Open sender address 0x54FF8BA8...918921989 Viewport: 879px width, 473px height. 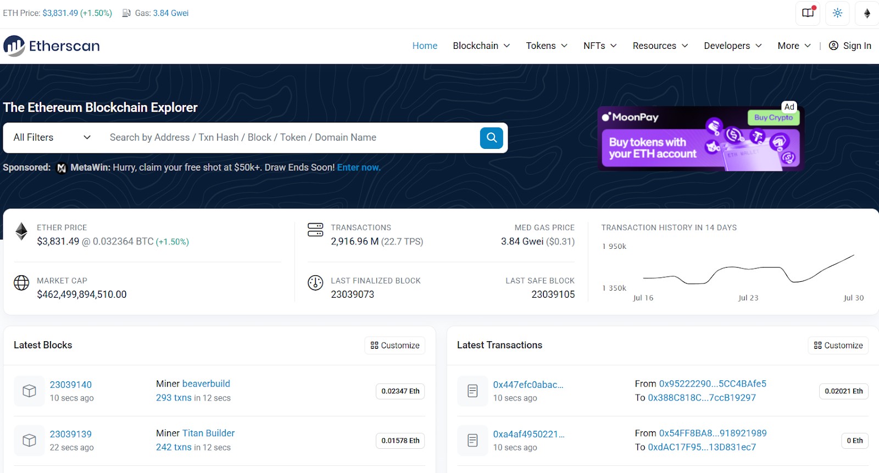click(713, 433)
